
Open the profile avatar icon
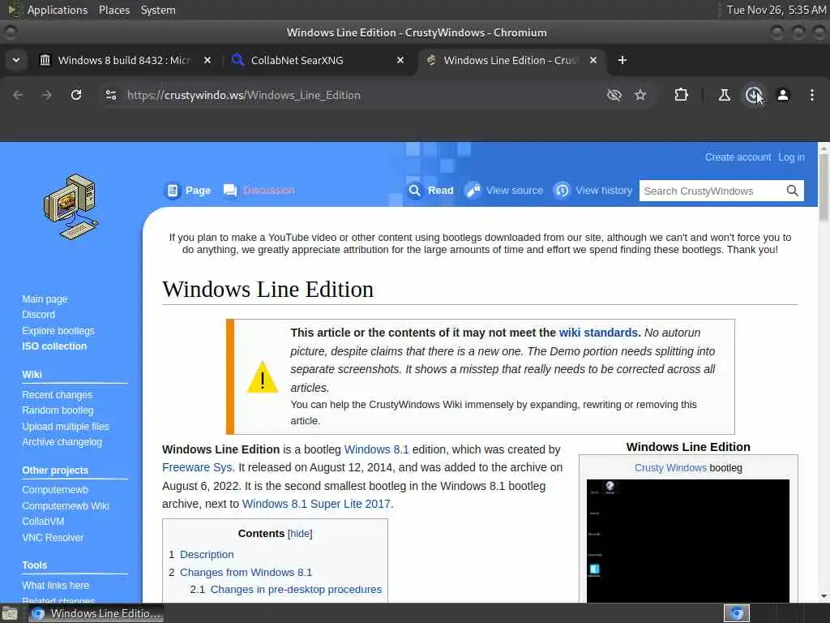pos(783,95)
